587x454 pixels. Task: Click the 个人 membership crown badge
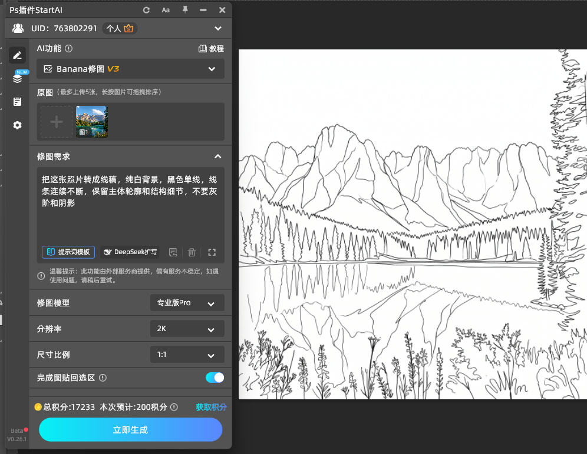[120, 28]
